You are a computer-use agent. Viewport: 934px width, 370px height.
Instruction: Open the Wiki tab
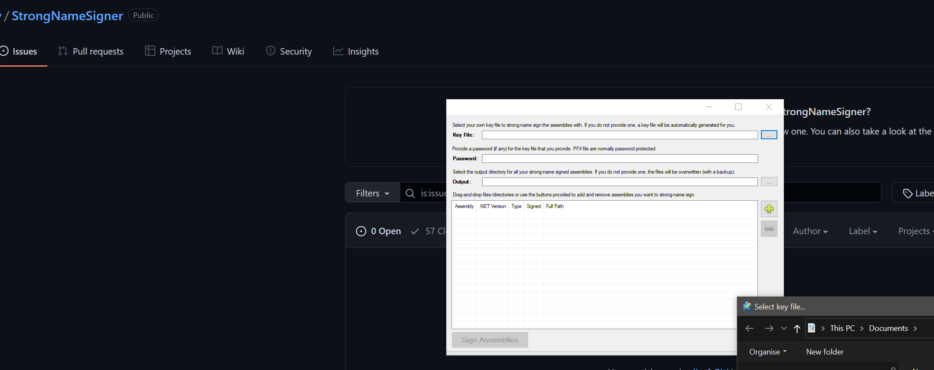[228, 51]
